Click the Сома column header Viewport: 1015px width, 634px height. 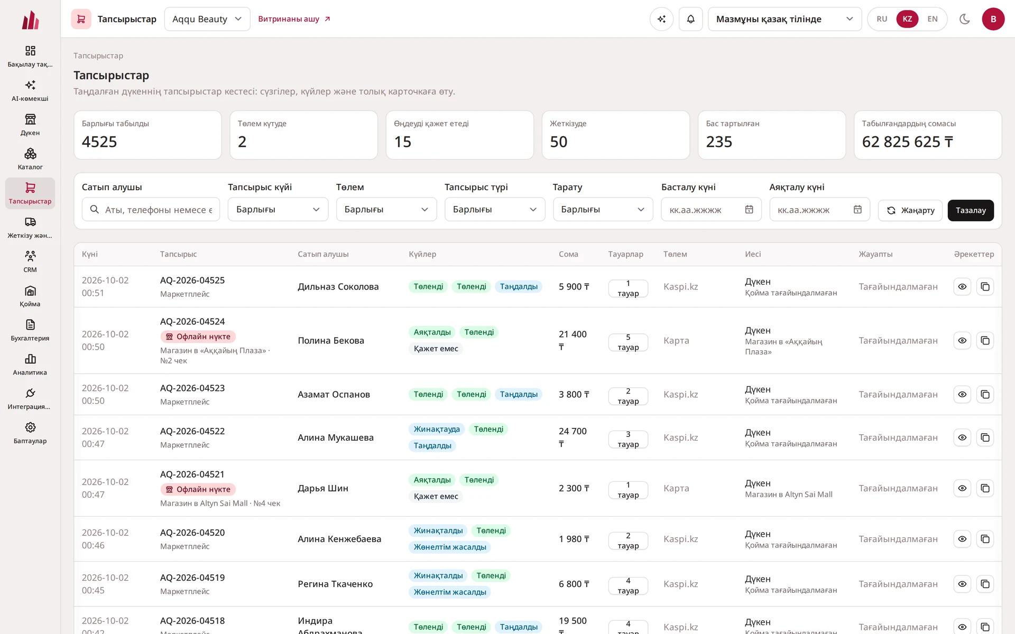[568, 254]
